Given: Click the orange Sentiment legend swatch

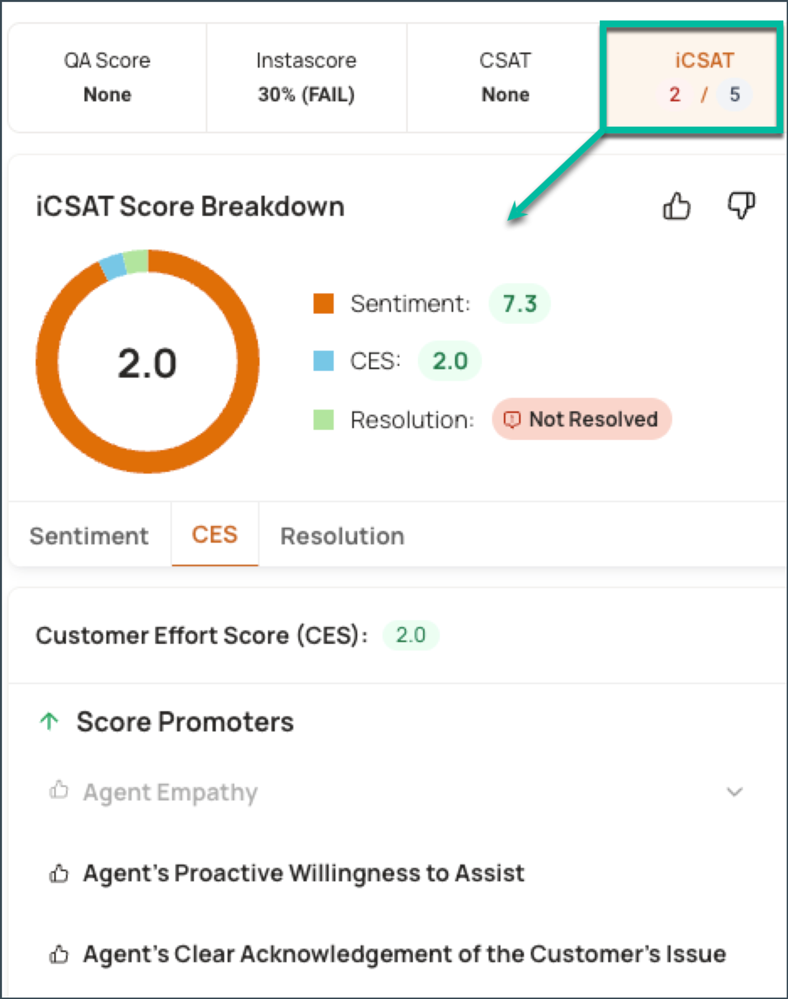Looking at the screenshot, I should pyautogui.click(x=324, y=303).
